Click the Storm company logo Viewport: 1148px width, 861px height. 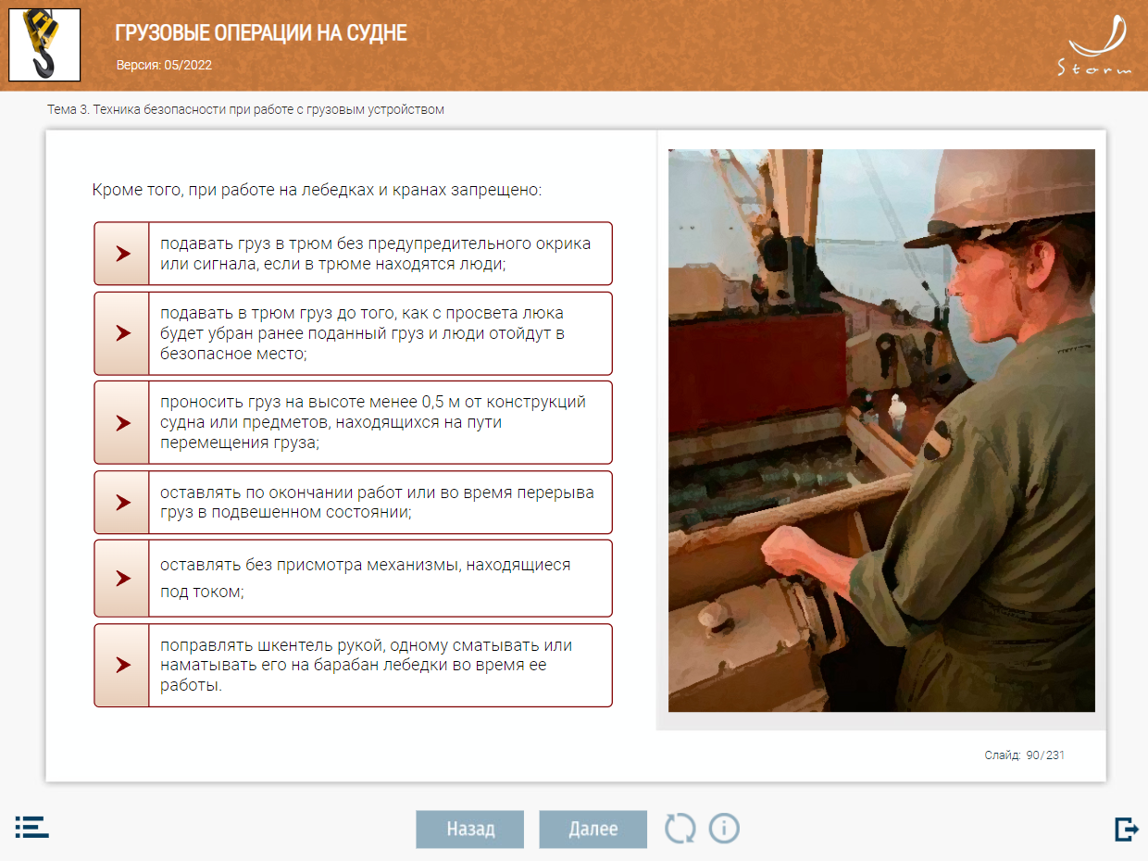[1094, 44]
